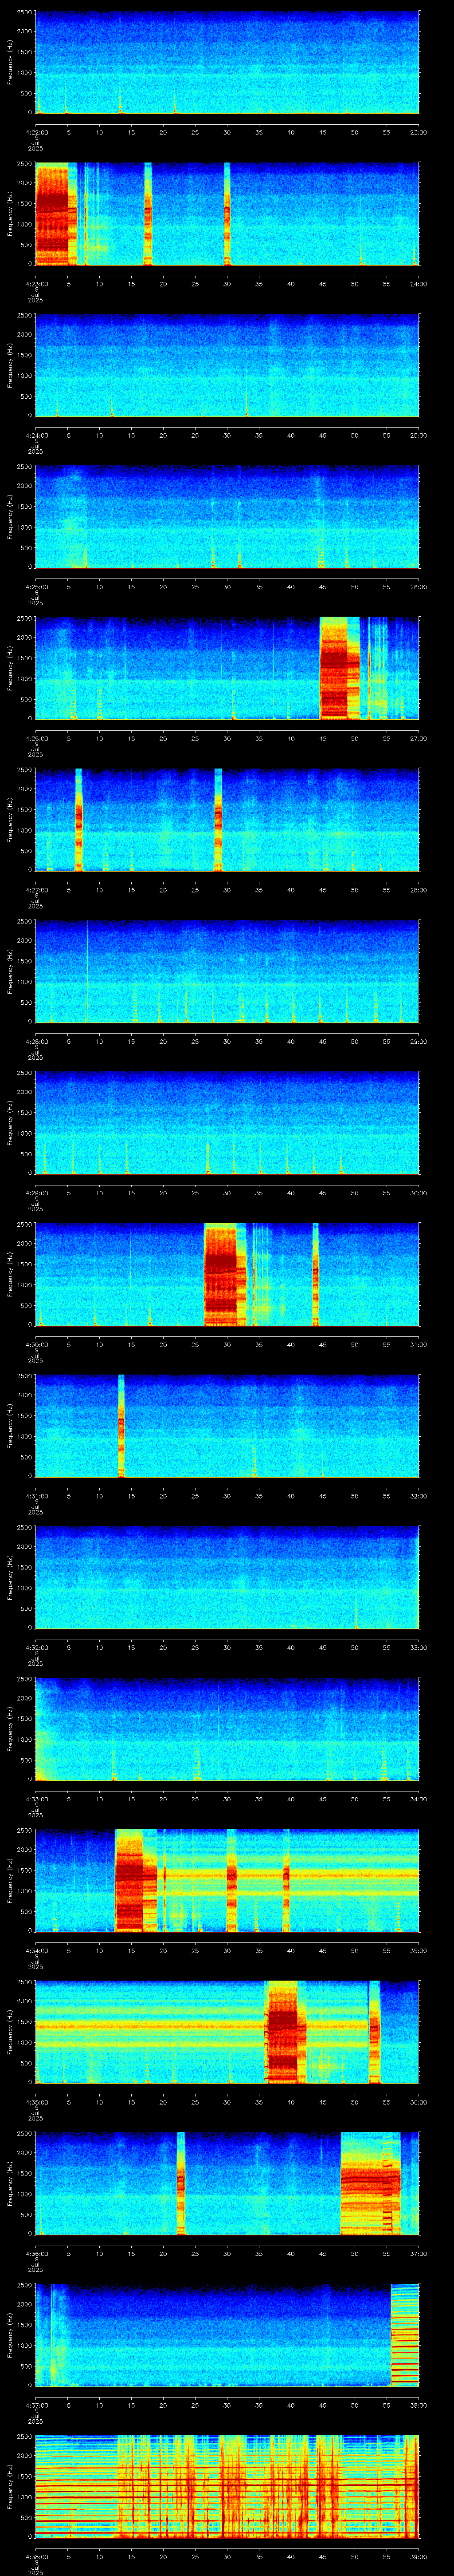Open the 4:33:00 spectrogram panel
454x2576 pixels.
[x=227, y=1729]
